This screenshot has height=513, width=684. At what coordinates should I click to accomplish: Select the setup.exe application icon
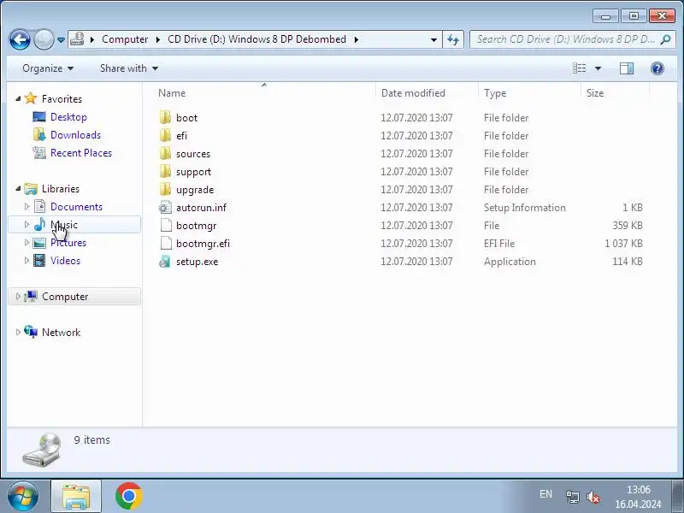[165, 262]
